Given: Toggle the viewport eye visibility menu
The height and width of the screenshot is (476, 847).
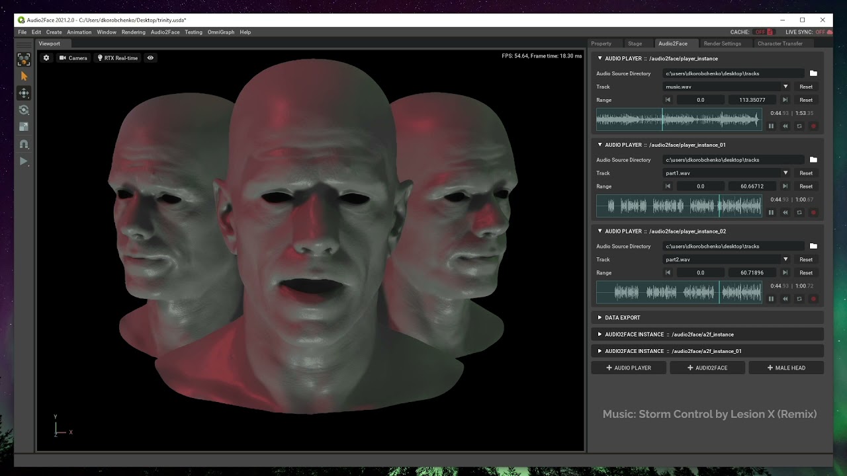Looking at the screenshot, I should (150, 58).
